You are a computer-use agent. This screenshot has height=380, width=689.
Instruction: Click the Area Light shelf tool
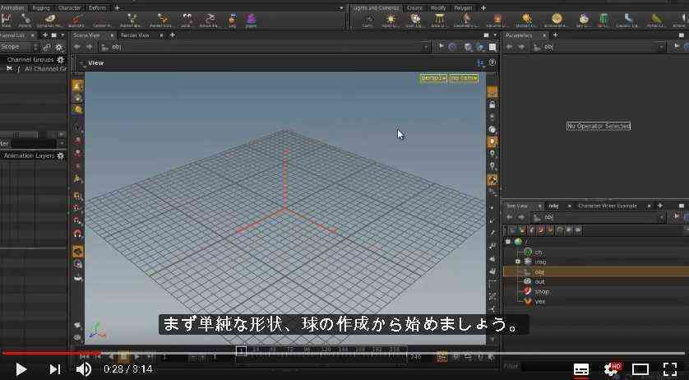[439, 21]
